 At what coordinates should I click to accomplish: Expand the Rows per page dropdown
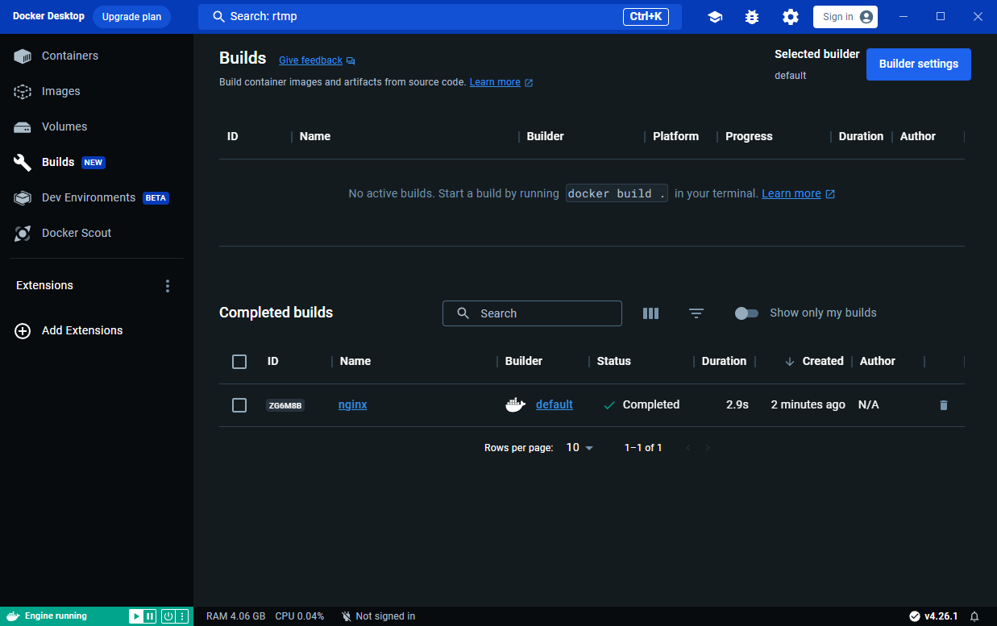tap(580, 448)
